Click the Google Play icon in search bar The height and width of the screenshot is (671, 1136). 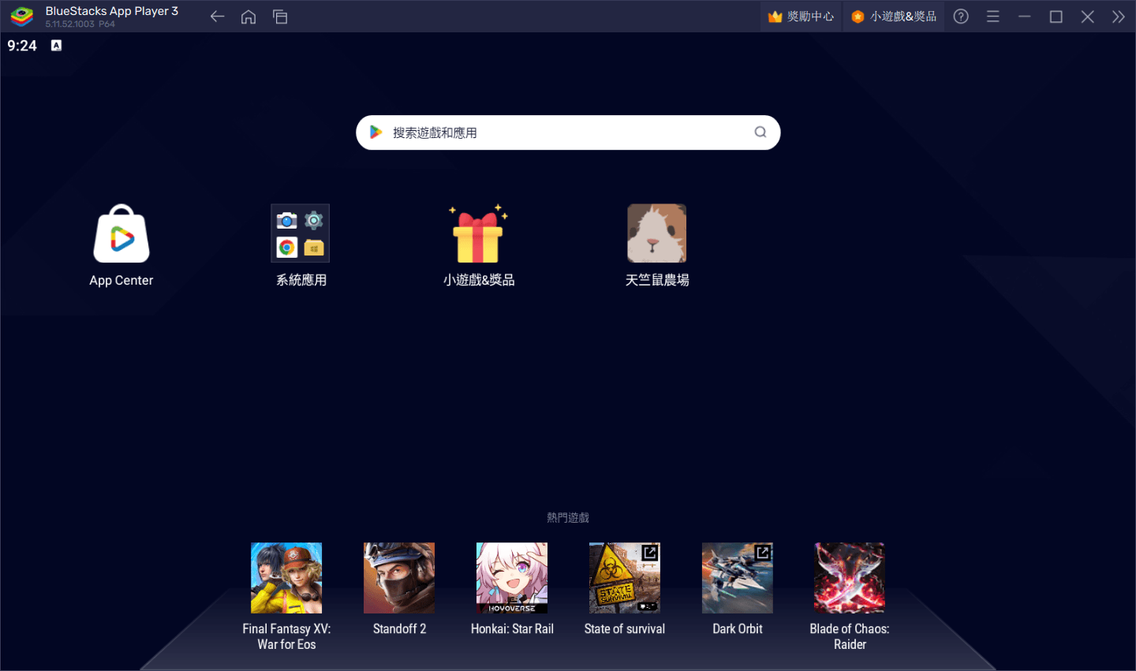point(376,132)
